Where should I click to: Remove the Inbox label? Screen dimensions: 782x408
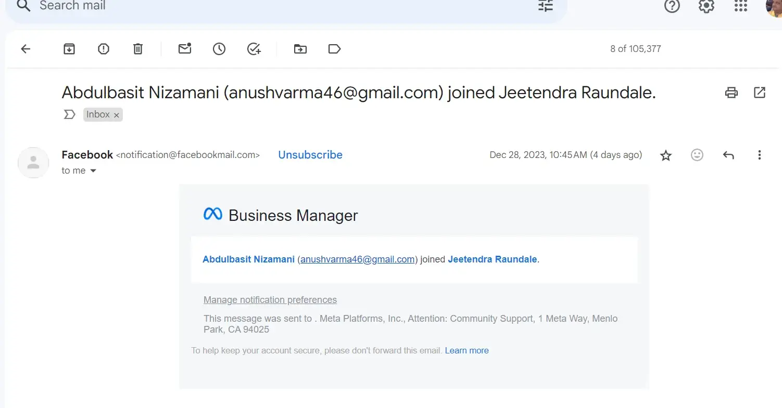(117, 115)
